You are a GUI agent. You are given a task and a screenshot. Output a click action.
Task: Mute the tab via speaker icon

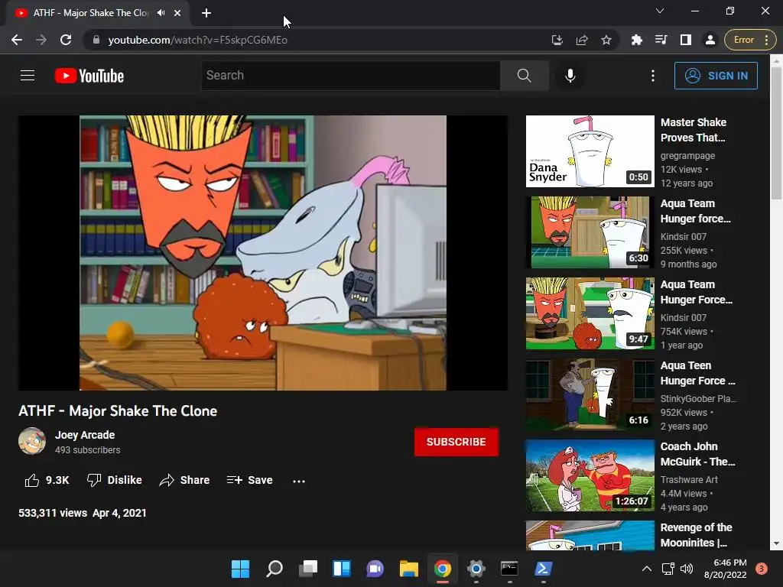point(161,13)
